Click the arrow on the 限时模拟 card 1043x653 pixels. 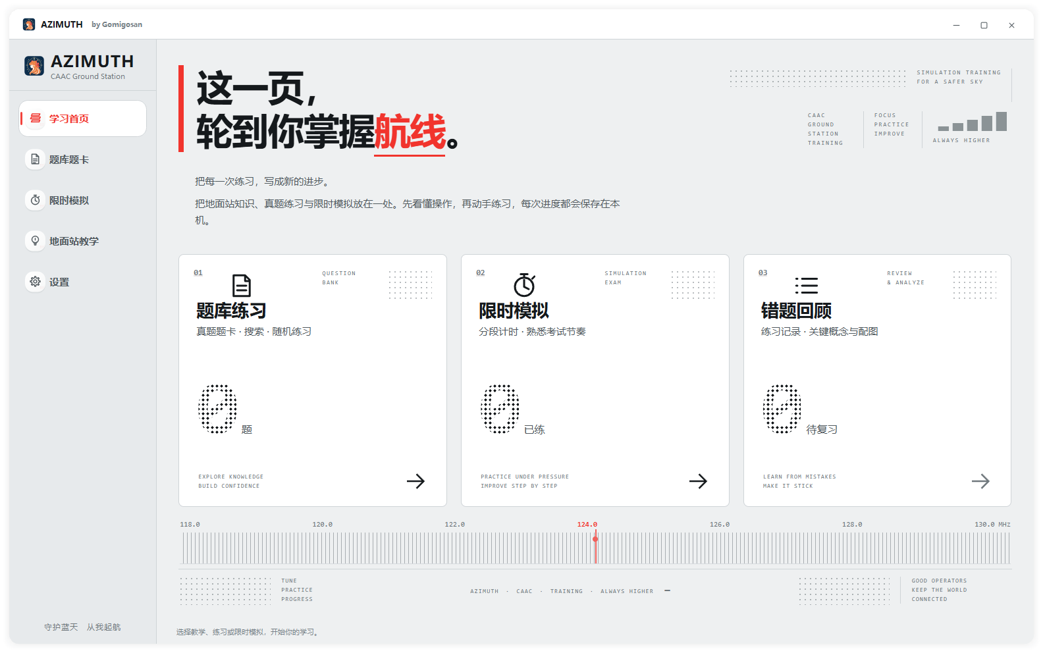click(x=698, y=481)
